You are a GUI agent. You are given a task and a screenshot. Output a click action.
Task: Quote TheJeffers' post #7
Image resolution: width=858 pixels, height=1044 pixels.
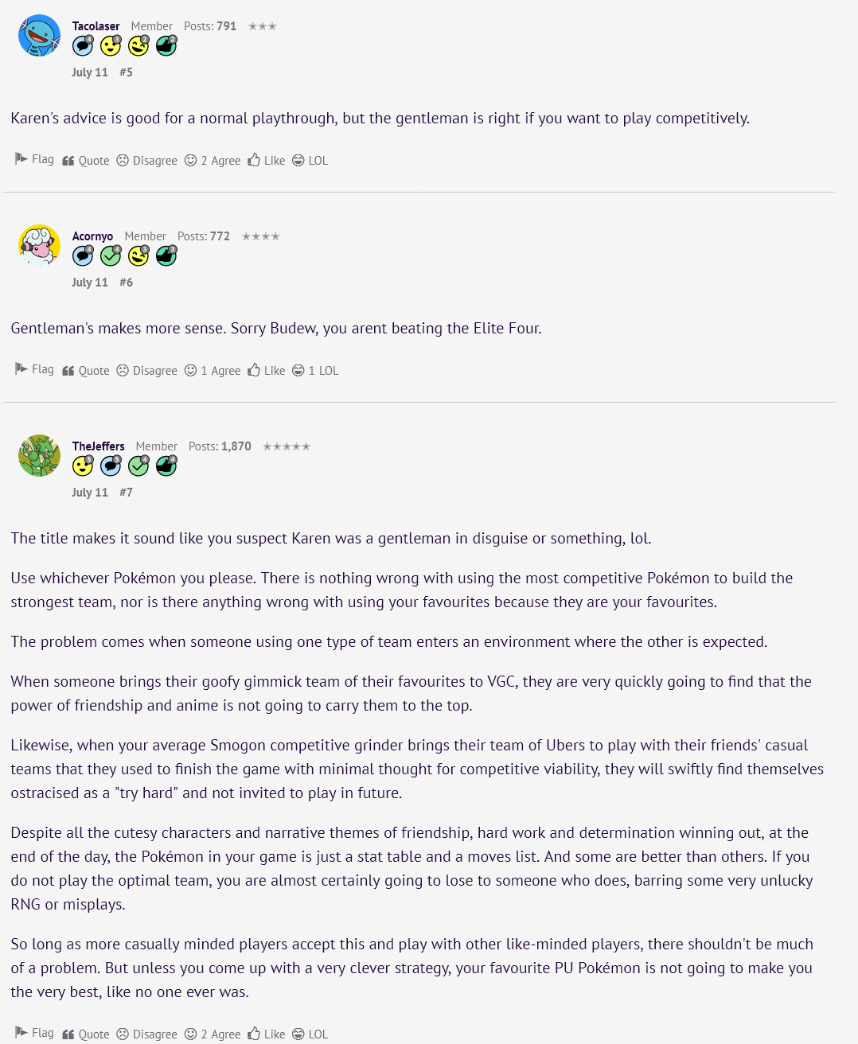click(86, 1034)
